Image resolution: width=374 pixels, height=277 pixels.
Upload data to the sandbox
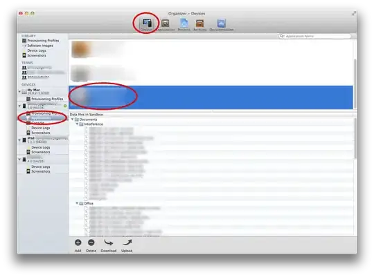[x=127, y=245]
